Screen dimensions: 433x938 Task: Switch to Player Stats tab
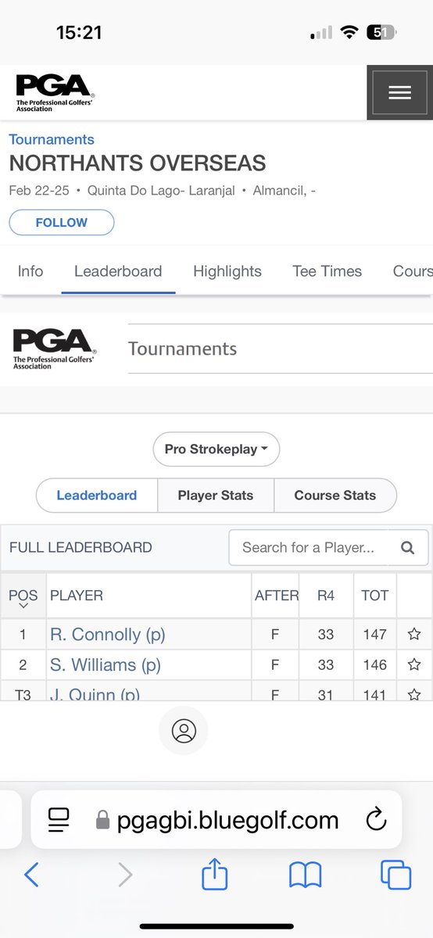[216, 496]
